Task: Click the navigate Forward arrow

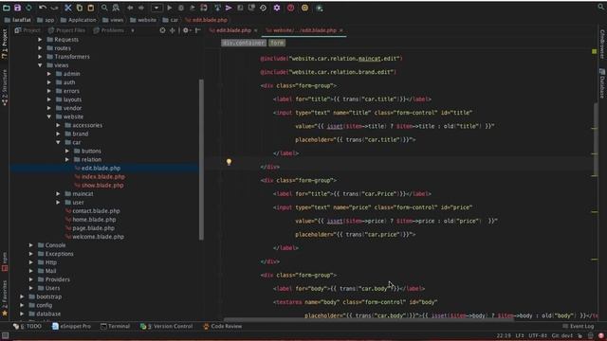Action: [141, 8]
